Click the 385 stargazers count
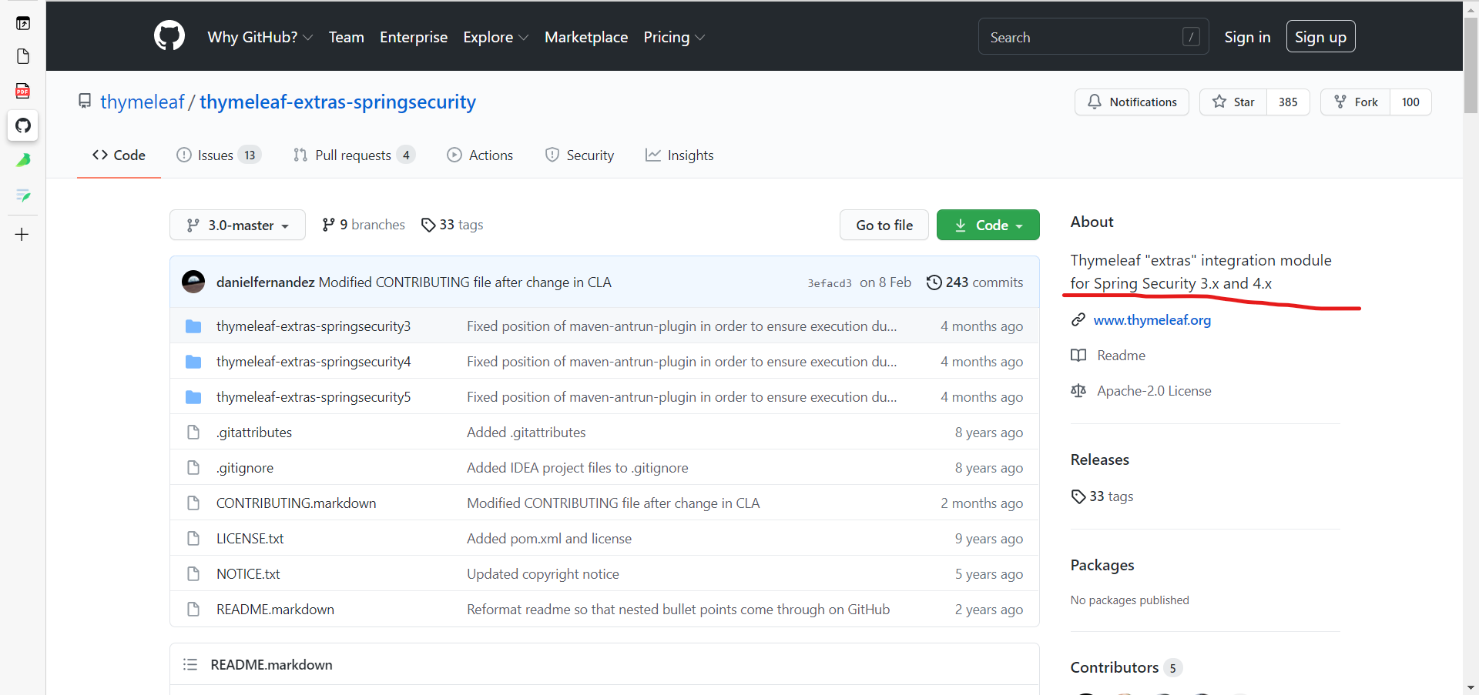The width and height of the screenshot is (1479, 695). click(1288, 102)
